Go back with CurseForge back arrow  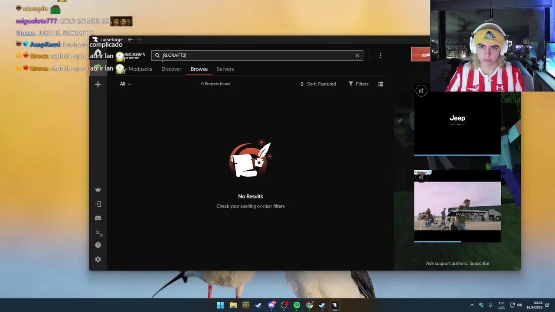click(x=130, y=39)
